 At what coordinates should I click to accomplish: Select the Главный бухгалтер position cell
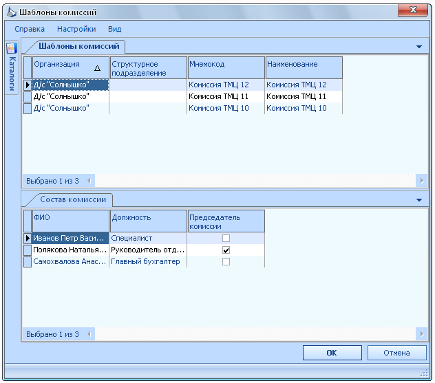click(x=149, y=261)
